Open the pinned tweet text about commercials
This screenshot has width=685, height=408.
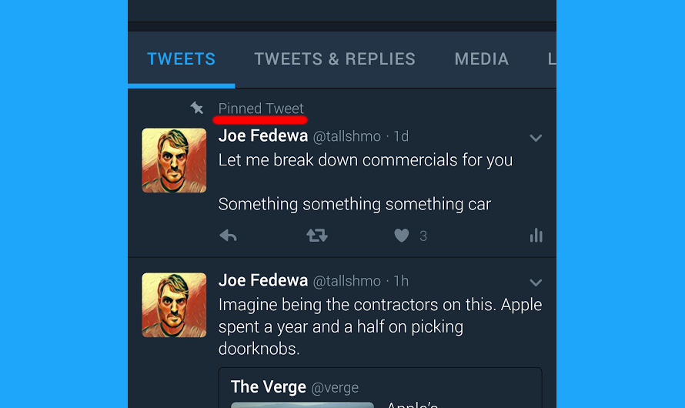tap(366, 182)
